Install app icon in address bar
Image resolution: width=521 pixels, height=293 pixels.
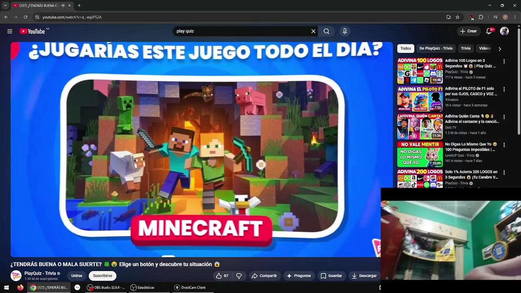pos(449,17)
